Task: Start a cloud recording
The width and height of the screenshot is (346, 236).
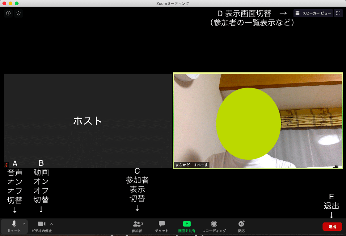Action: click(x=214, y=226)
